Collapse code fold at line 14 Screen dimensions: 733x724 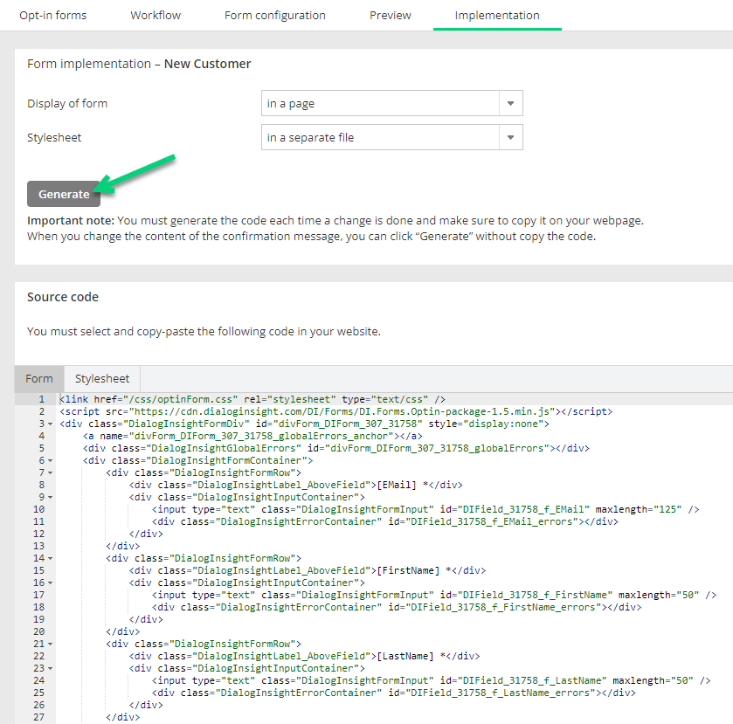coord(50,558)
